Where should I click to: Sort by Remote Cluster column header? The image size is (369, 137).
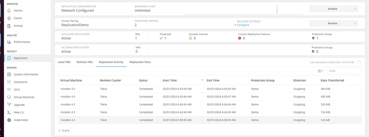click(110, 81)
